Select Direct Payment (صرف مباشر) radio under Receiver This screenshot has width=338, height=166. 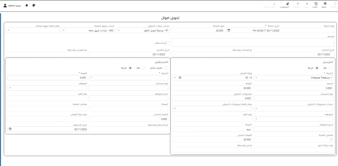tap(165, 68)
